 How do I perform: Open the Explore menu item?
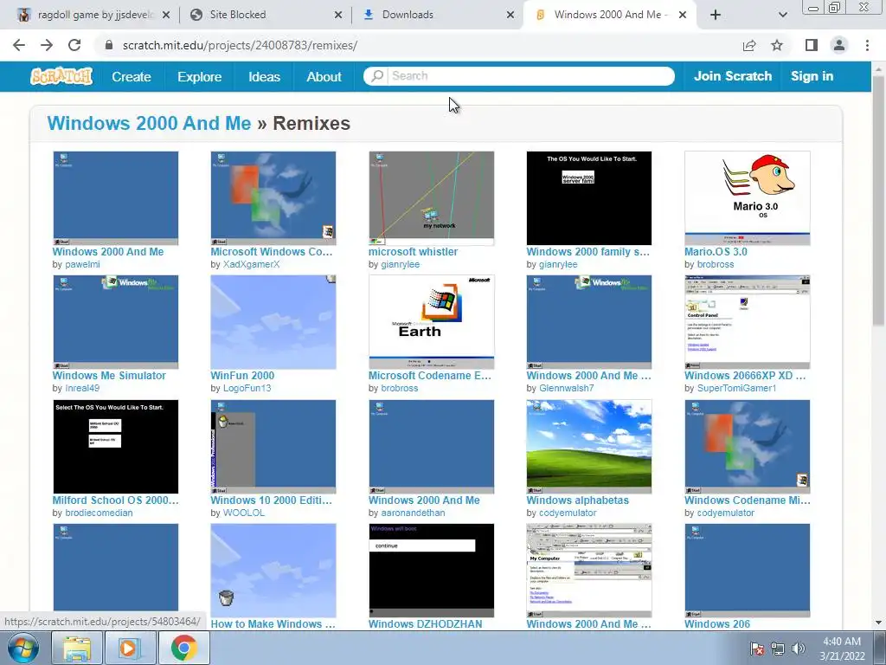point(200,76)
